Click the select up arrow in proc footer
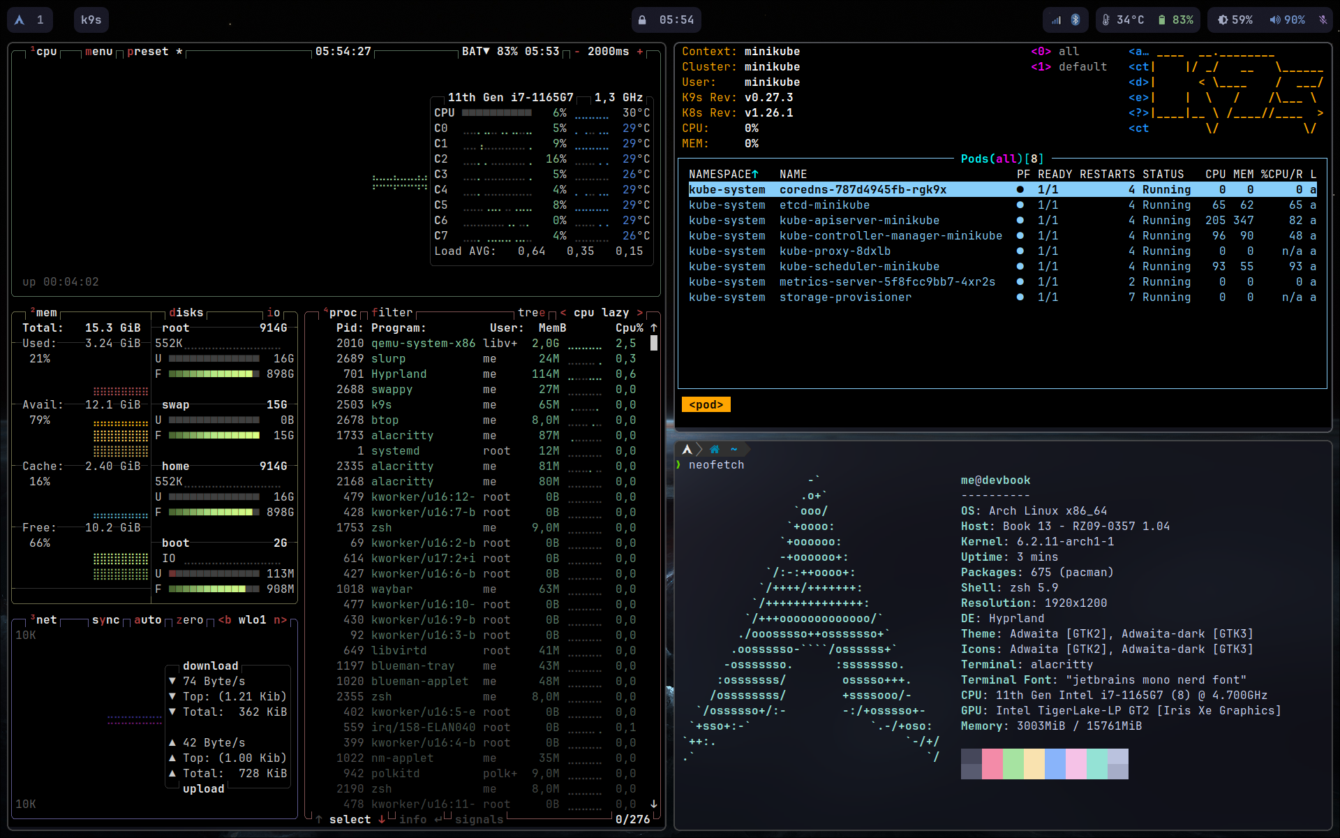This screenshot has height=838, width=1340. click(319, 820)
